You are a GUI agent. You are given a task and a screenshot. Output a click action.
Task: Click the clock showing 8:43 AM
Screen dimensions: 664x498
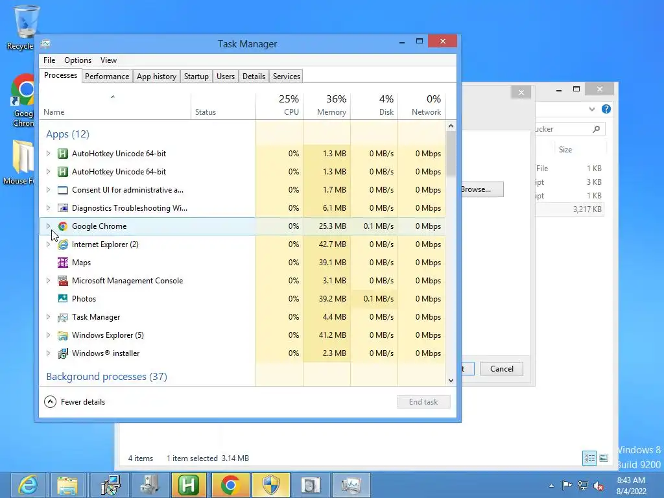point(631,480)
